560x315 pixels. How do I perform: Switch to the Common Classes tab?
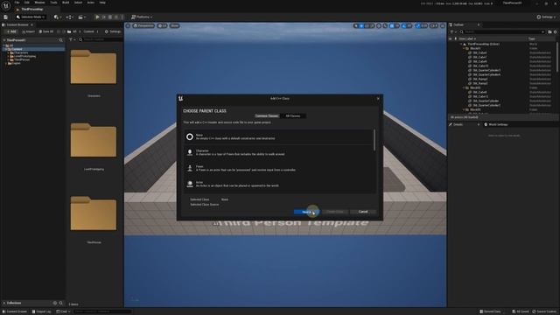[x=267, y=116]
